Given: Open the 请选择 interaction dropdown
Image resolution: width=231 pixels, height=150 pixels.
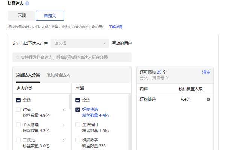Looking at the screenshot, I should pyautogui.click(x=80, y=43).
